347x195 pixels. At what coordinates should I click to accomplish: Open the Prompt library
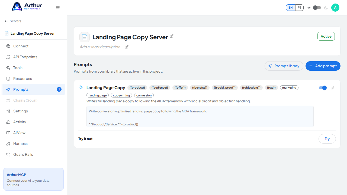[x=284, y=66]
